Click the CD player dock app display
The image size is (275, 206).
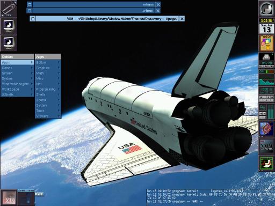(x=266, y=91)
